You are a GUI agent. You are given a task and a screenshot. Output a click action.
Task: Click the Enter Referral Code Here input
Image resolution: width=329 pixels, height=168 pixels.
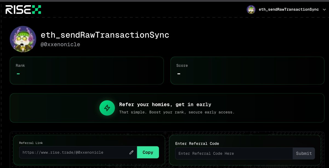(x=234, y=153)
